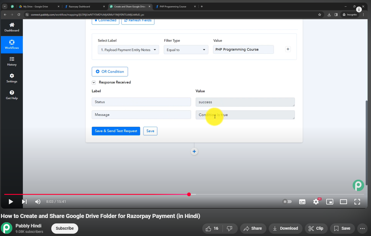The image size is (371, 236).
Task: Play the video
Action: tap(11, 202)
